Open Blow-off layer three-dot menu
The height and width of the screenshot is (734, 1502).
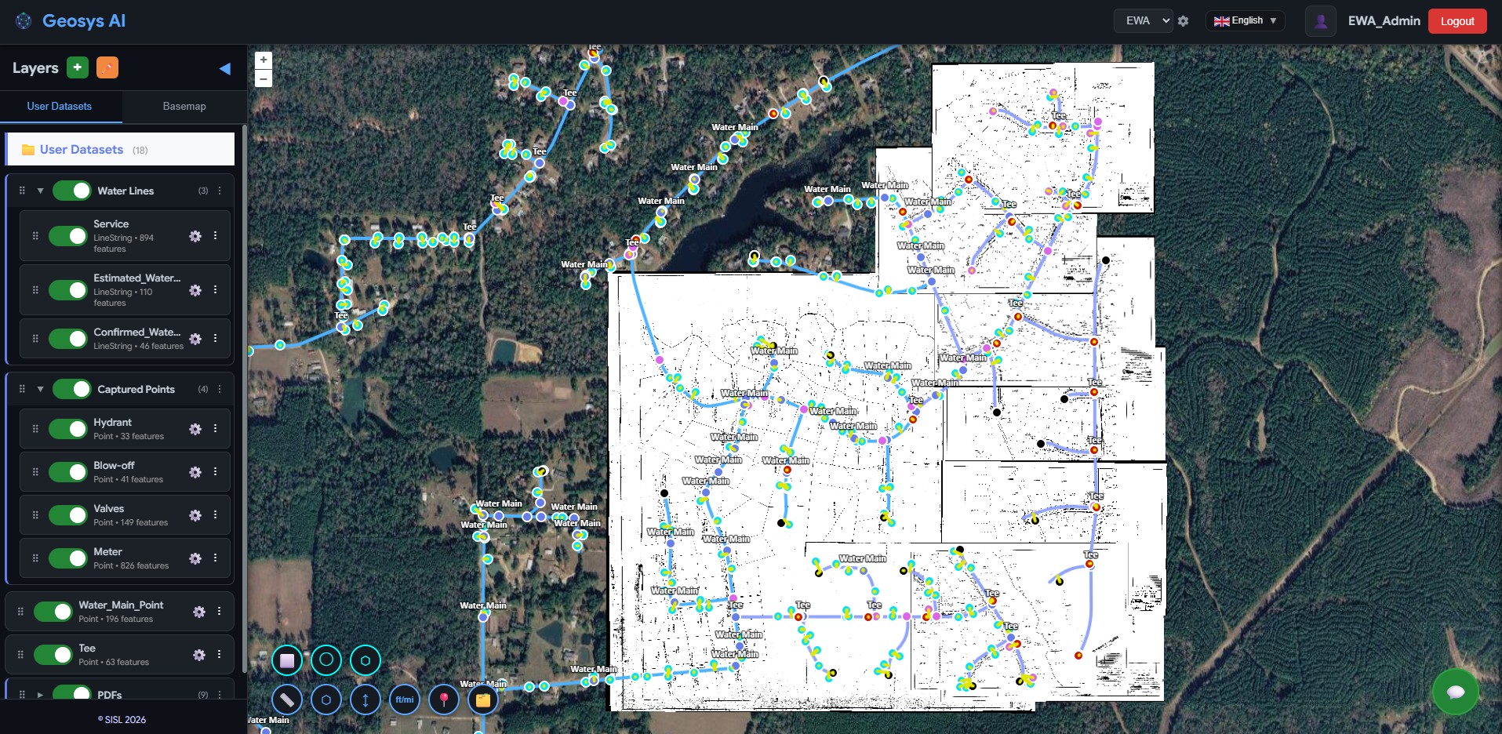(215, 471)
